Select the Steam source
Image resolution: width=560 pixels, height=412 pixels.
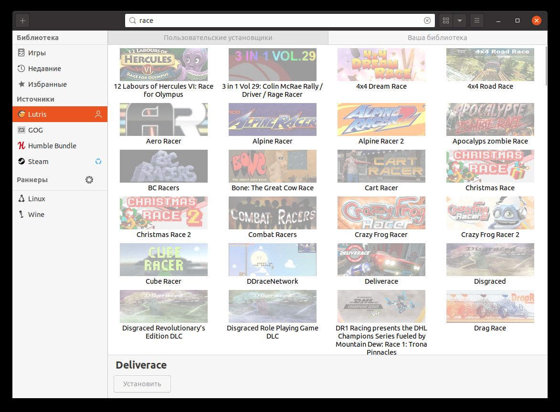60,161
